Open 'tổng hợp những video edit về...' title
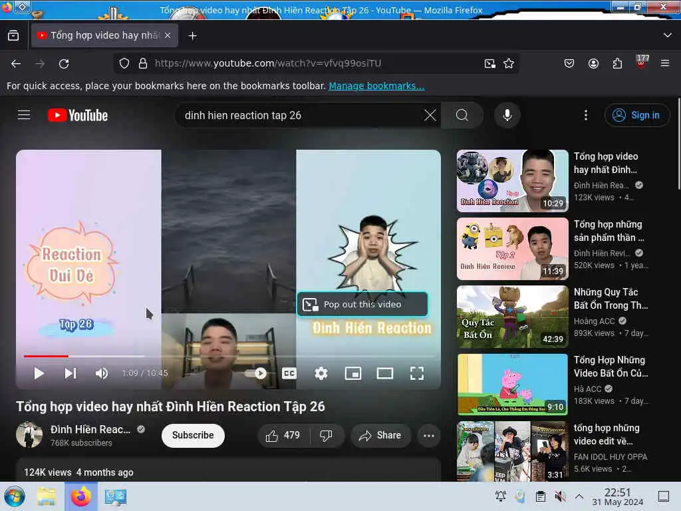Image resolution: width=681 pixels, height=511 pixels. (x=607, y=434)
